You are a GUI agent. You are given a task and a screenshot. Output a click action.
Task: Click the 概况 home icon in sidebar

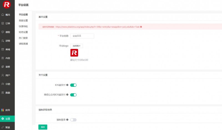click(3, 15)
